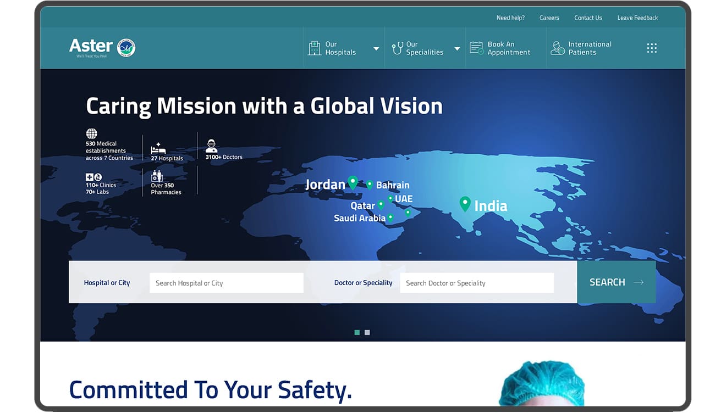Click the Aster logo
Screen dimensions: 721x413
pos(91,48)
